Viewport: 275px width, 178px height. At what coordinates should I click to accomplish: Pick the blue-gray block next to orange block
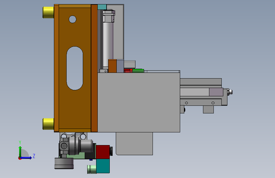pos(120,66)
